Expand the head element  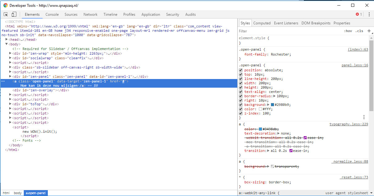(7, 40)
